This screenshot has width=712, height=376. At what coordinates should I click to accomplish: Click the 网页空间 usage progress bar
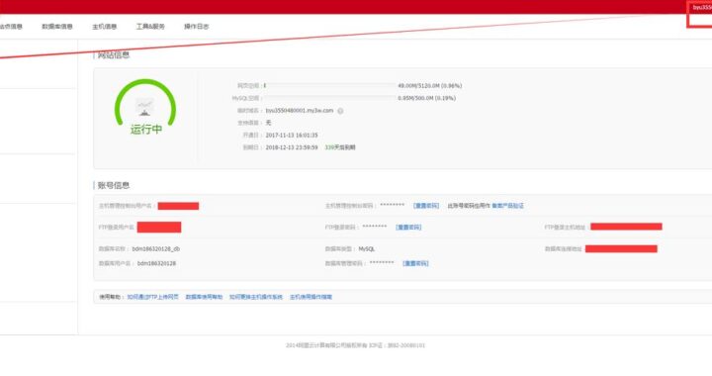329,85
